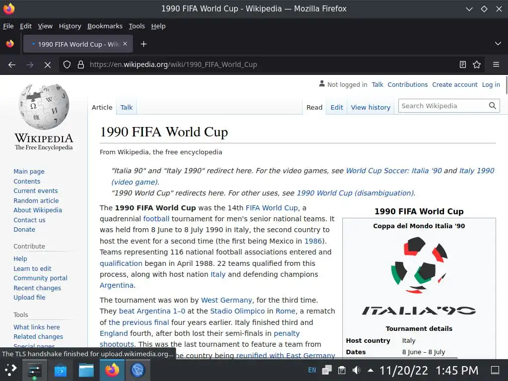508x381 pixels.
Task: Open the Edit tab of the article
Action: click(337, 107)
